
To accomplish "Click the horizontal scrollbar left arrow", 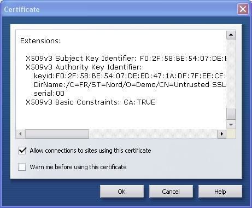I will click(x=20, y=134).
